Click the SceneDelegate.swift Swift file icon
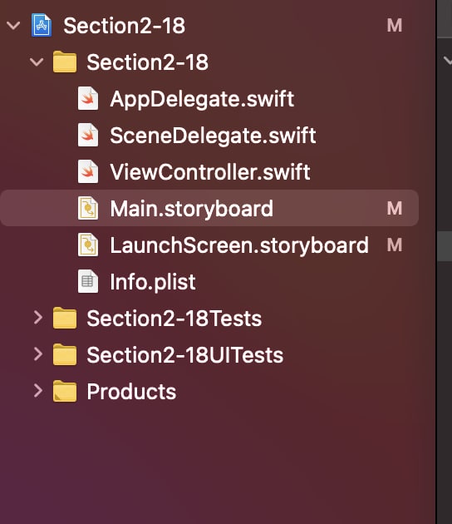Image resolution: width=452 pixels, height=524 pixels. (x=88, y=135)
